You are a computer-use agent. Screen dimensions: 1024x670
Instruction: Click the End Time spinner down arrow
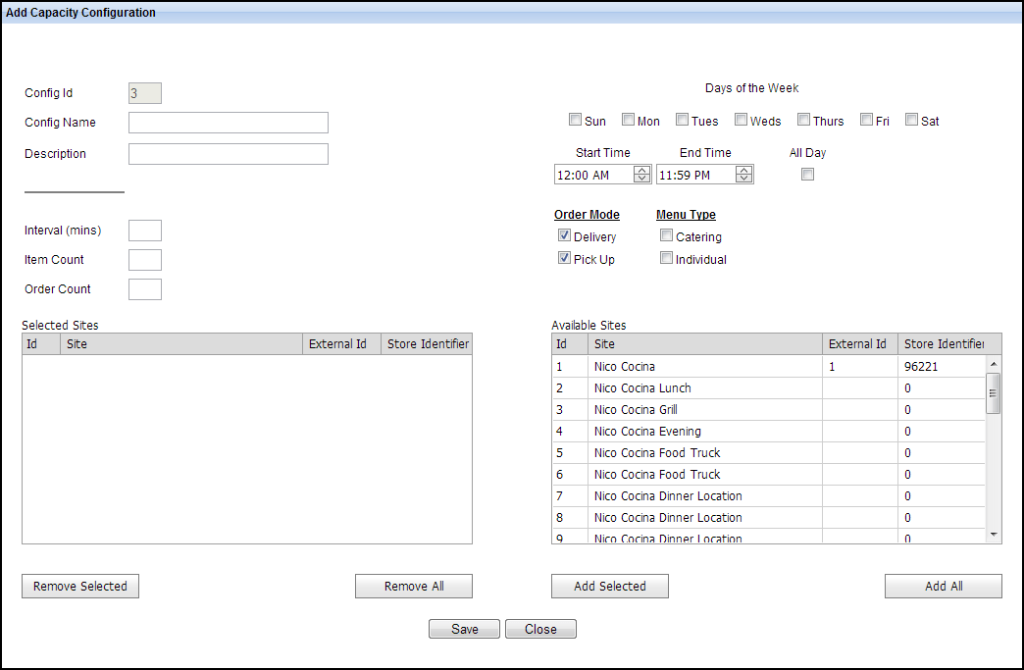[743, 179]
